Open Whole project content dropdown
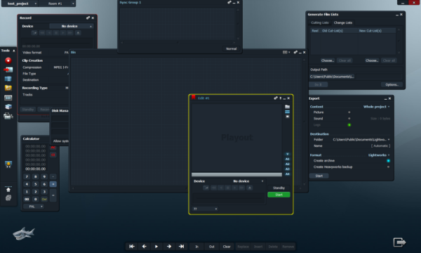 point(376,107)
